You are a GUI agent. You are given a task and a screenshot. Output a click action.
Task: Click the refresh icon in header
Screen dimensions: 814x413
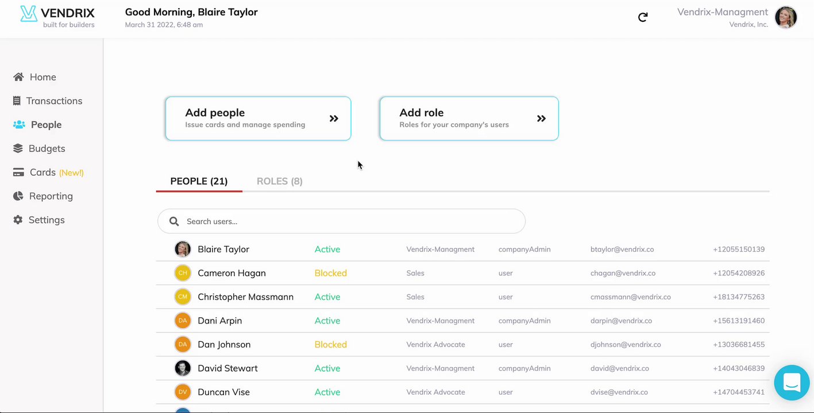[643, 17]
